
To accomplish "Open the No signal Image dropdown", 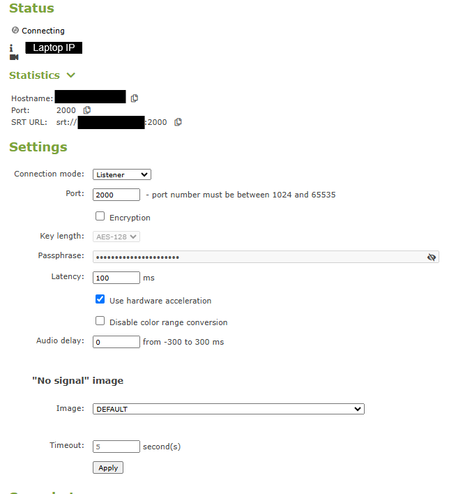I will tap(229, 409).
